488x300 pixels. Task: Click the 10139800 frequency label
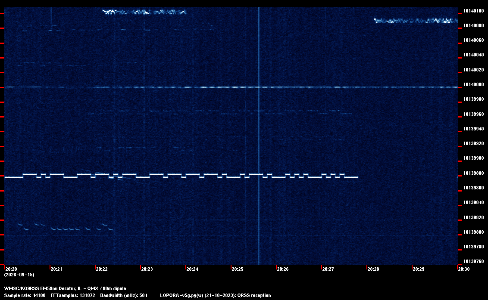point(474,232)
